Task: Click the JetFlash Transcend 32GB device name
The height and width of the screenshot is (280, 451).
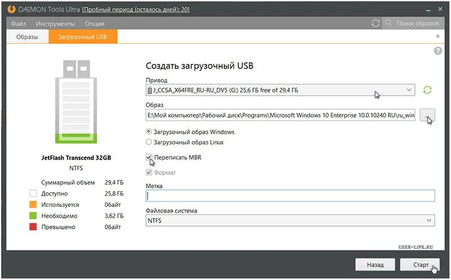Action: (x=76, y=157)
